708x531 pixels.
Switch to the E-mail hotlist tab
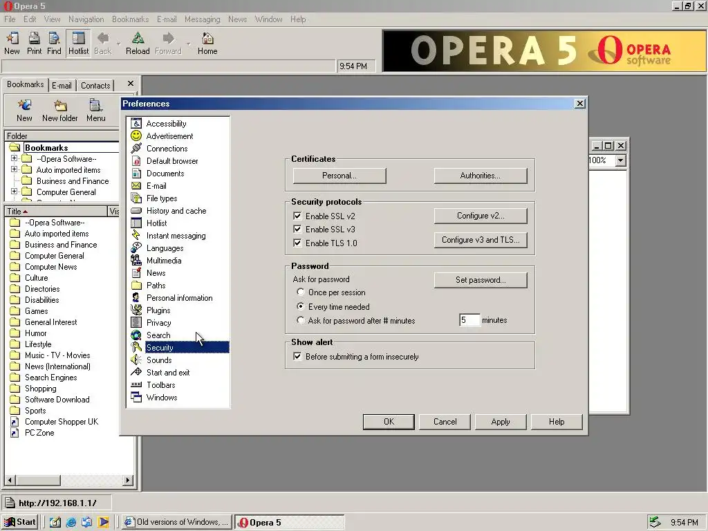62,85
